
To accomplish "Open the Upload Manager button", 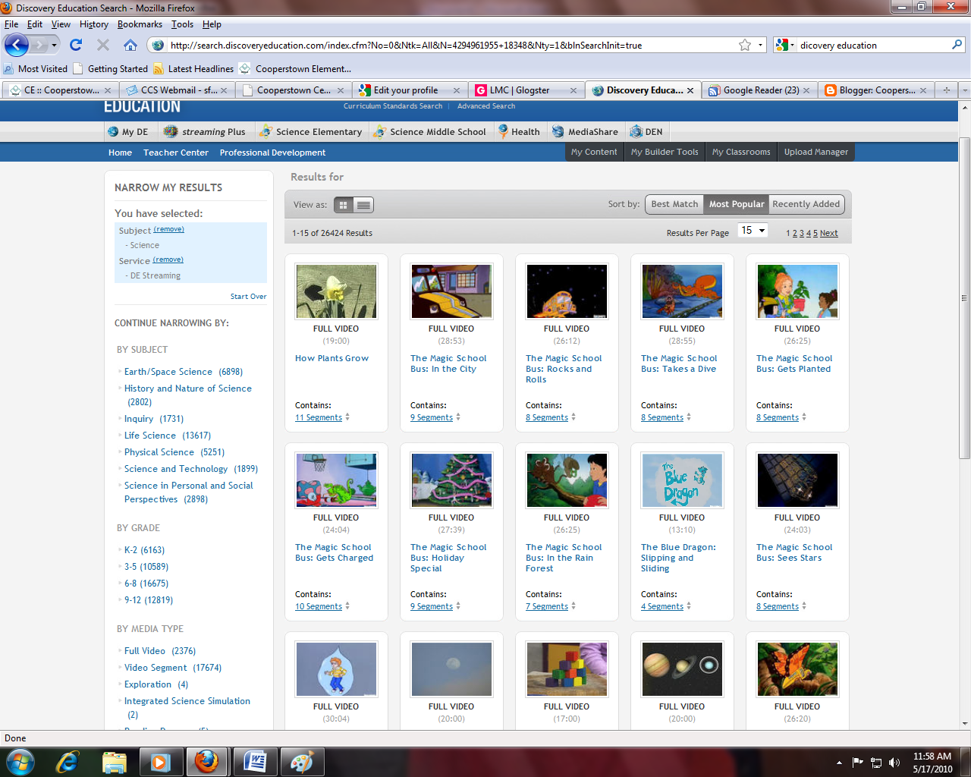I will click(x=815, y=152).
